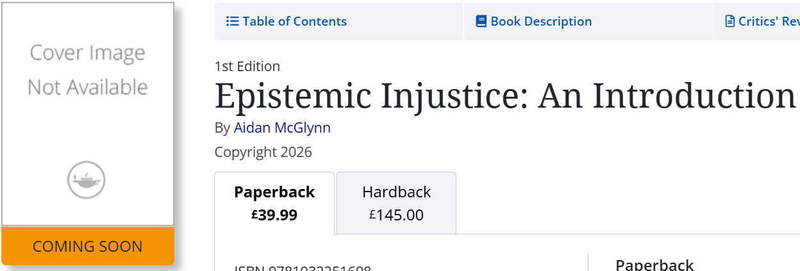Go to the Critics' Reviews section

[x=757, y=21]
